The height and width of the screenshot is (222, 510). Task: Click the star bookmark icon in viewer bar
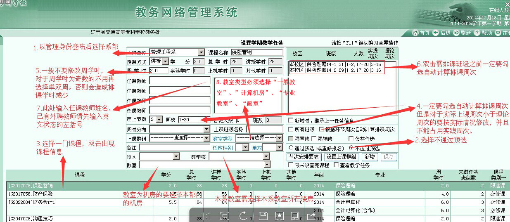[x=279, y=215]
